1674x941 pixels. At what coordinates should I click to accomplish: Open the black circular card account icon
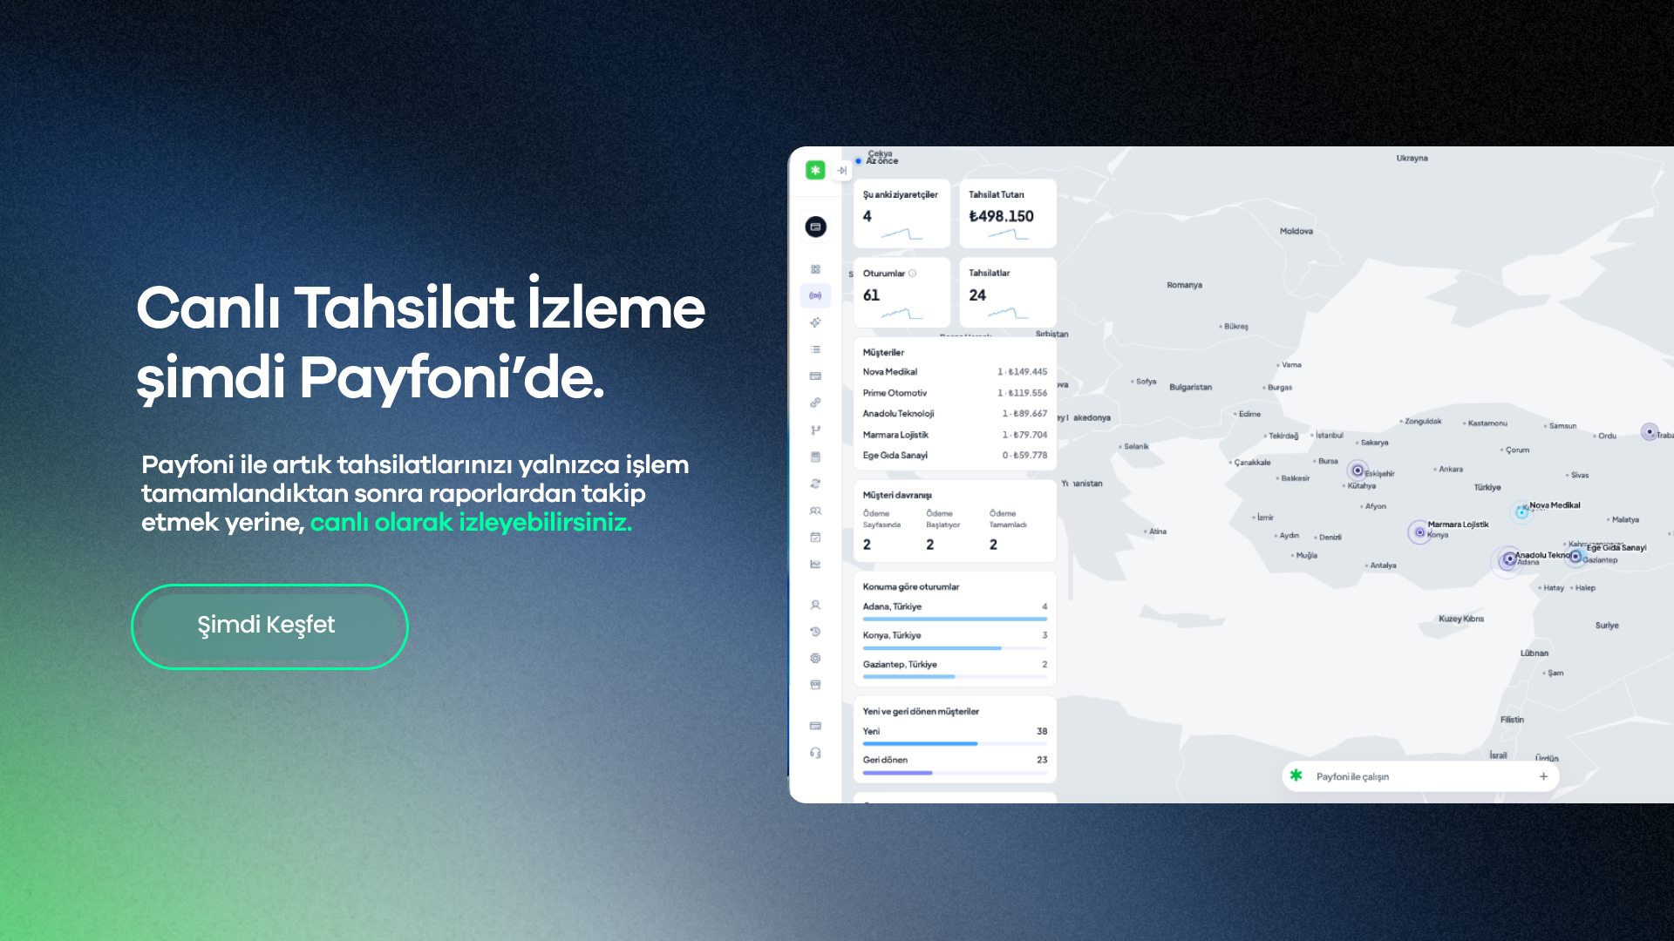[815, 227]
